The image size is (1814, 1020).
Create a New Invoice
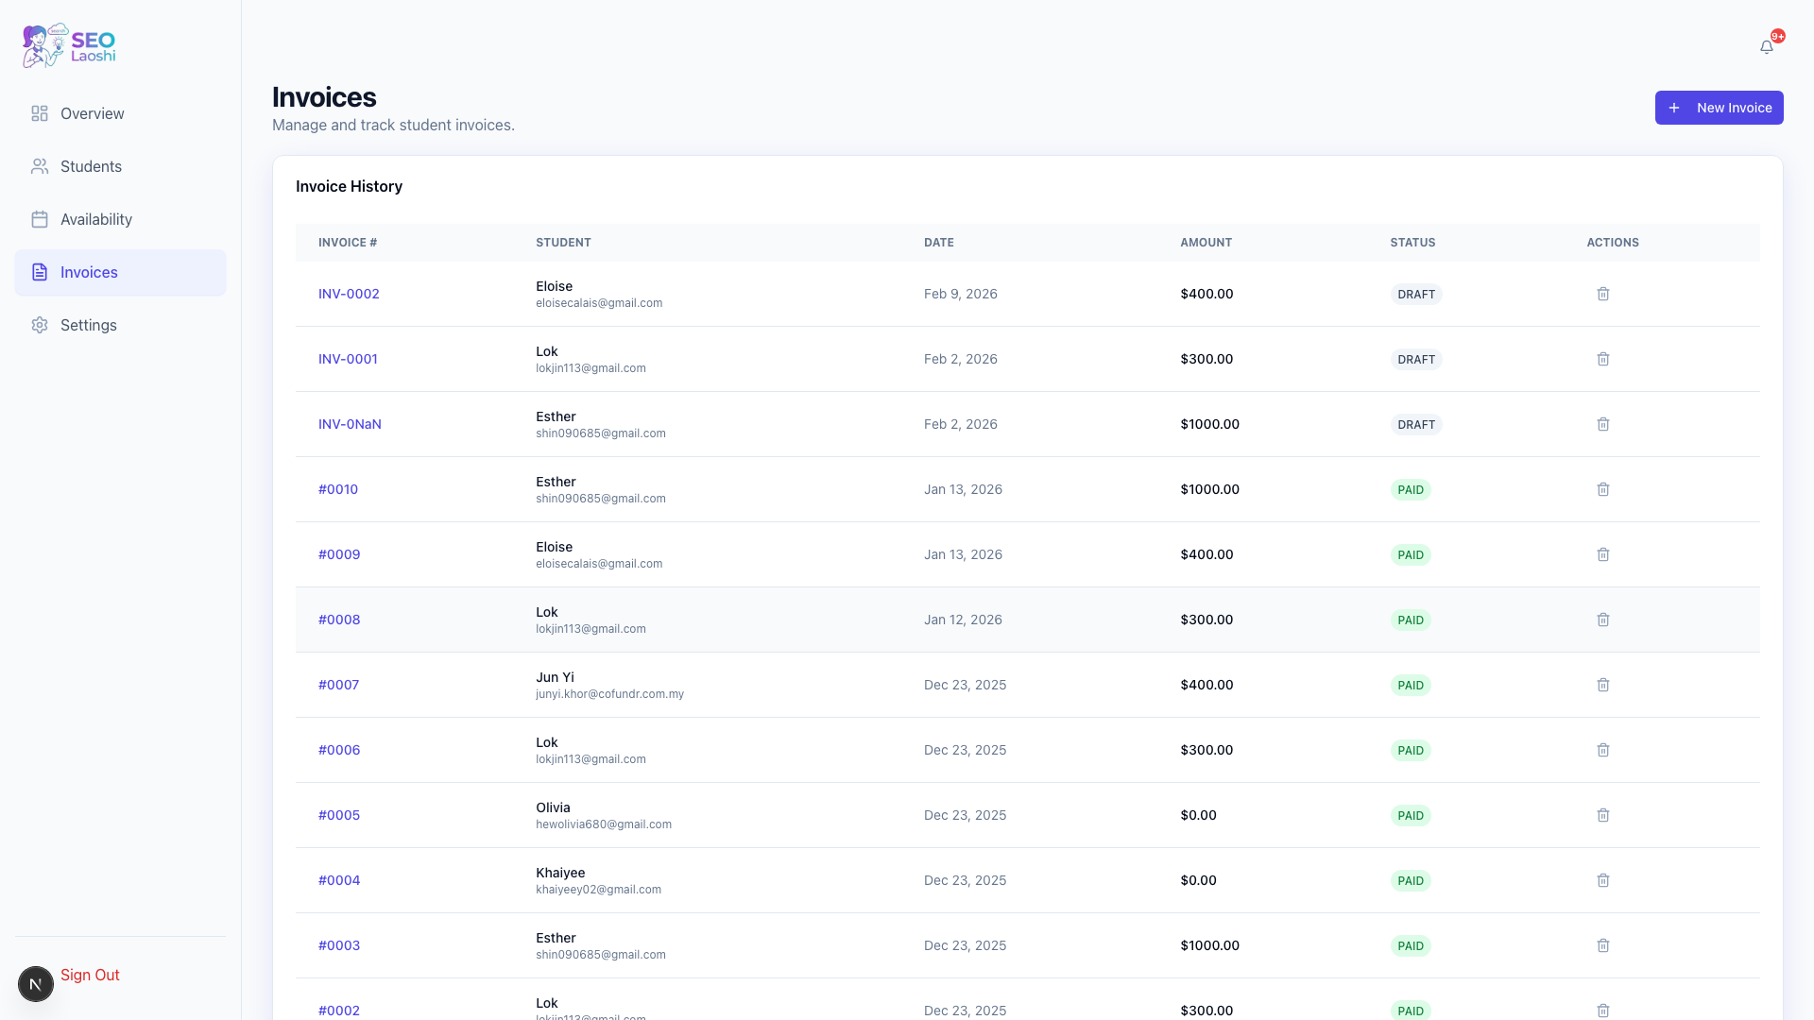pos(1719,108)
